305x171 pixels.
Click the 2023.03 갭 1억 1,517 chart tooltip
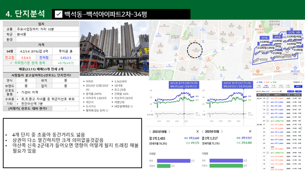click(237, 85)
